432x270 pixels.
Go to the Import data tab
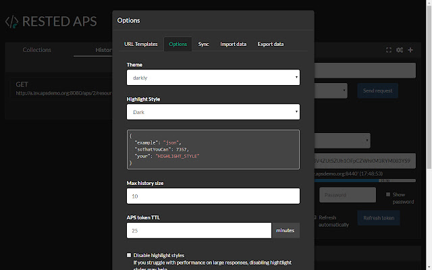click(x=233, y=44)
